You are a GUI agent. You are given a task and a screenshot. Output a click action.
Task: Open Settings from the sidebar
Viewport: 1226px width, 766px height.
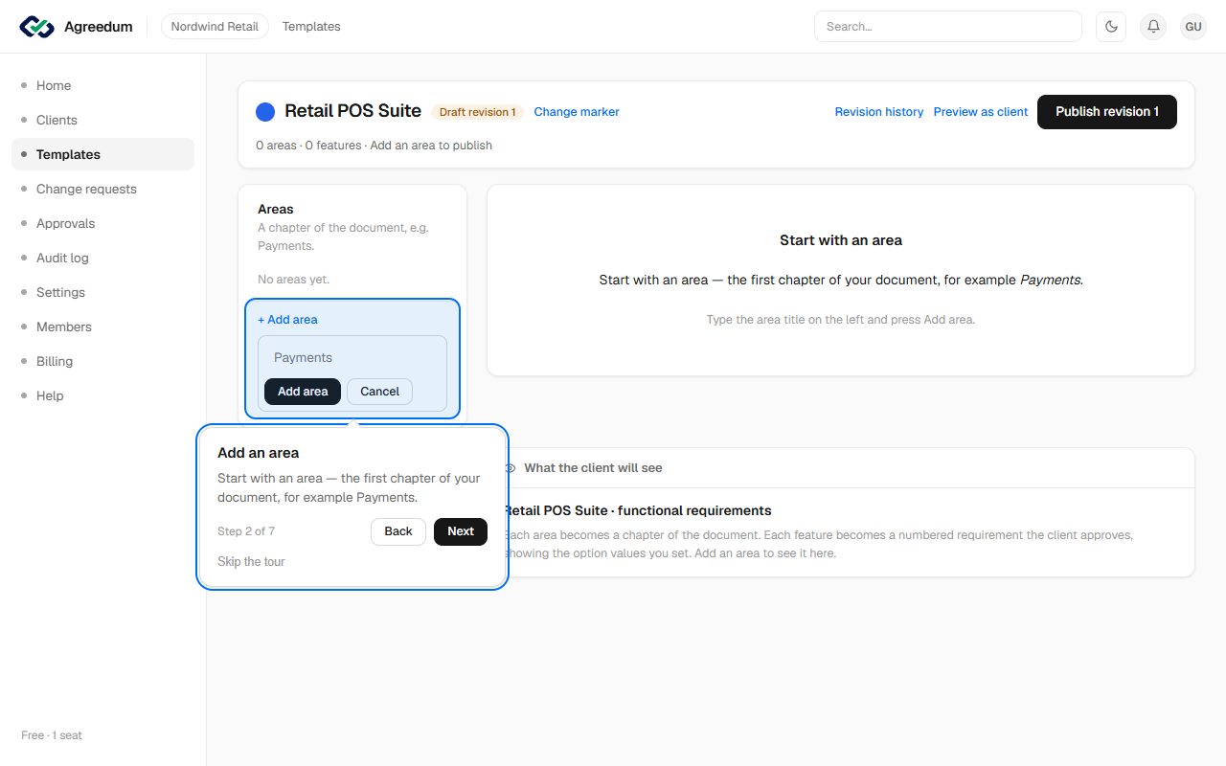point(102,292)
